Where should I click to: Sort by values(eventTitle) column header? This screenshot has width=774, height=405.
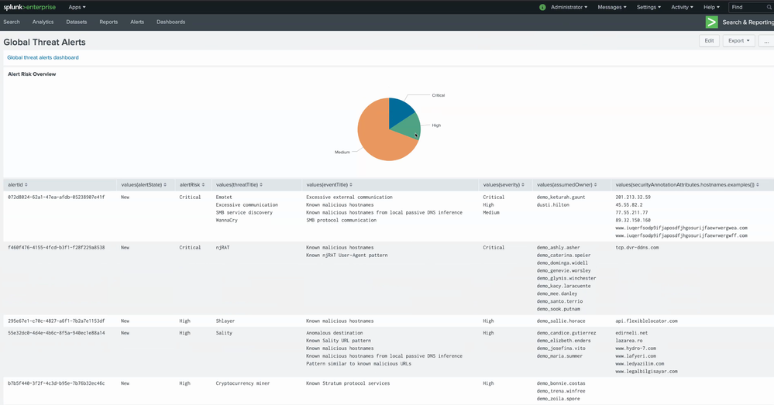330,184
